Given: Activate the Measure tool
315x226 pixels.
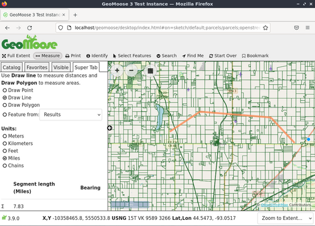Looking at the screenshot, I should tap(47, 56).
